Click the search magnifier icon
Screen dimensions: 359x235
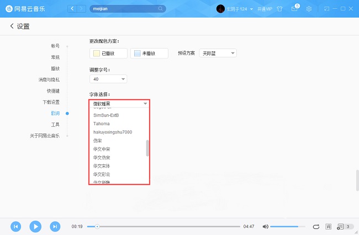tap(161, 9)
